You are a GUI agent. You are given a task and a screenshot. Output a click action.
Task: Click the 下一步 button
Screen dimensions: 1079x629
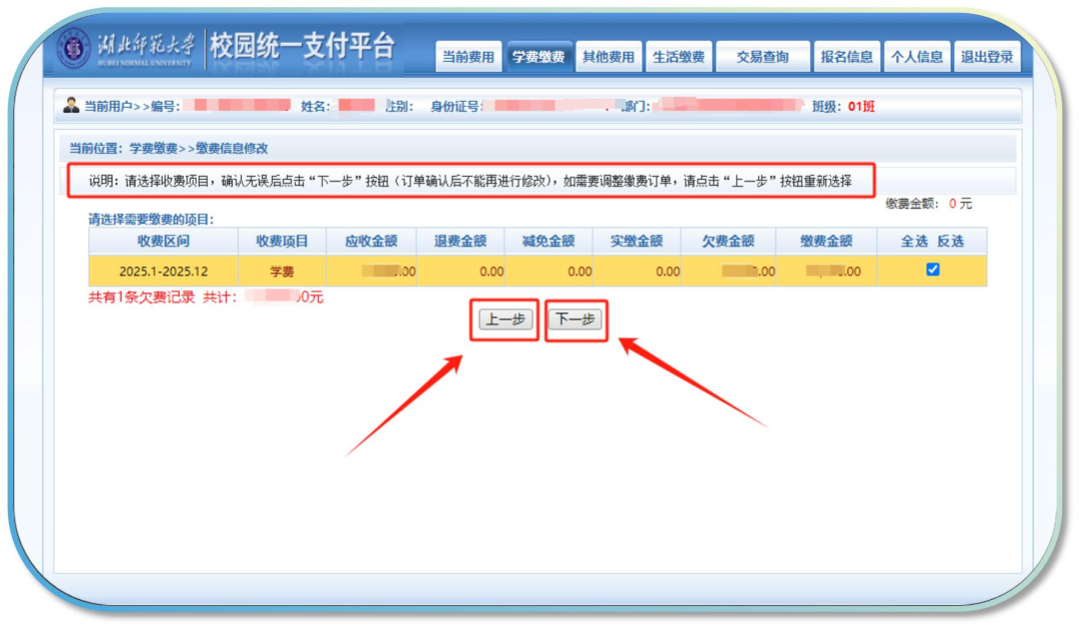[x=575, y=319]
